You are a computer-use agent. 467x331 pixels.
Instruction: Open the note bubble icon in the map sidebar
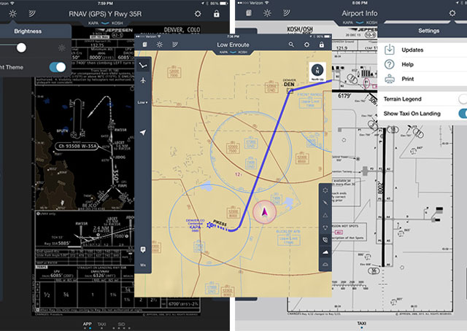pos(143,249)
